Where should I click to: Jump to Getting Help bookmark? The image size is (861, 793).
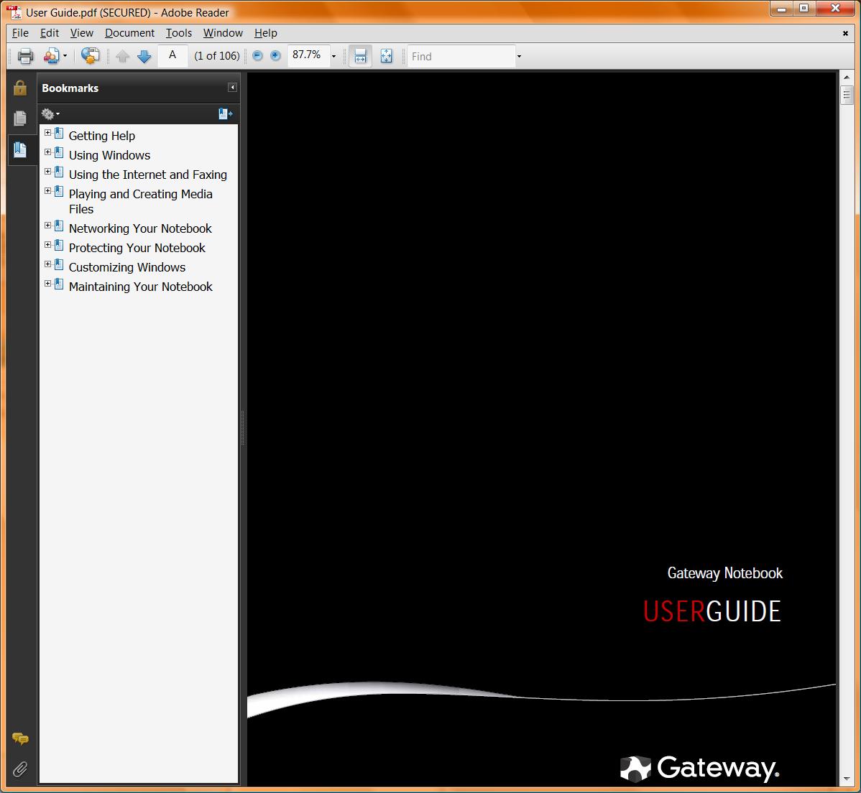click(x=102, y=136)
